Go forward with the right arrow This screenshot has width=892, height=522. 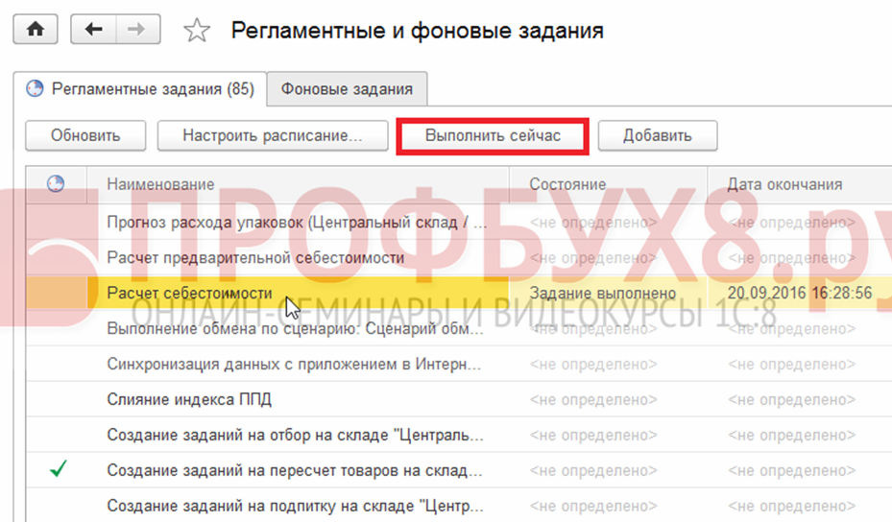(136, 30)
